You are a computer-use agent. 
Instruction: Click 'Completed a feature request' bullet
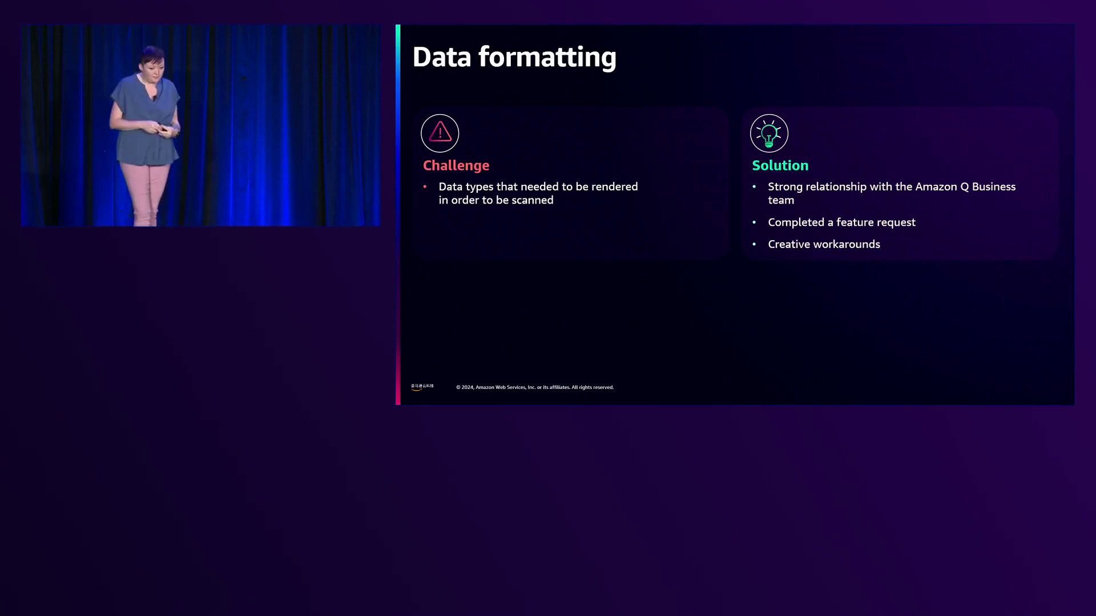tap(841, 222)
